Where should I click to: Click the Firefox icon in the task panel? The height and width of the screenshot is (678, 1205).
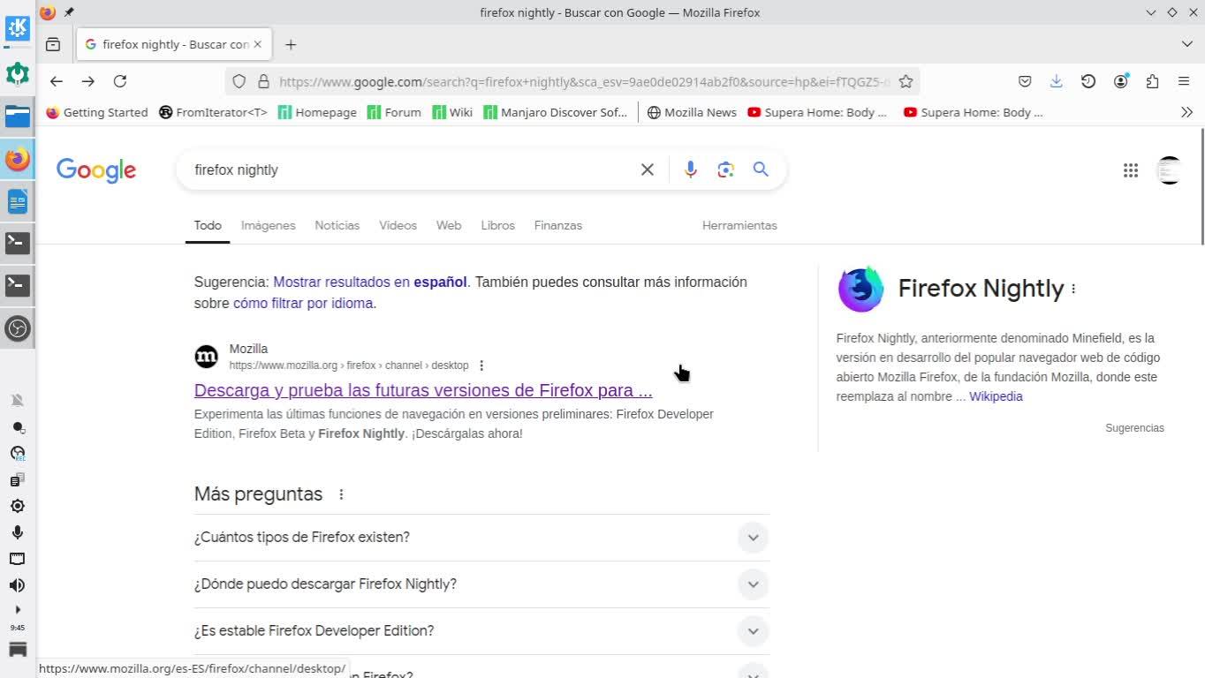click(x=18, y=160)
